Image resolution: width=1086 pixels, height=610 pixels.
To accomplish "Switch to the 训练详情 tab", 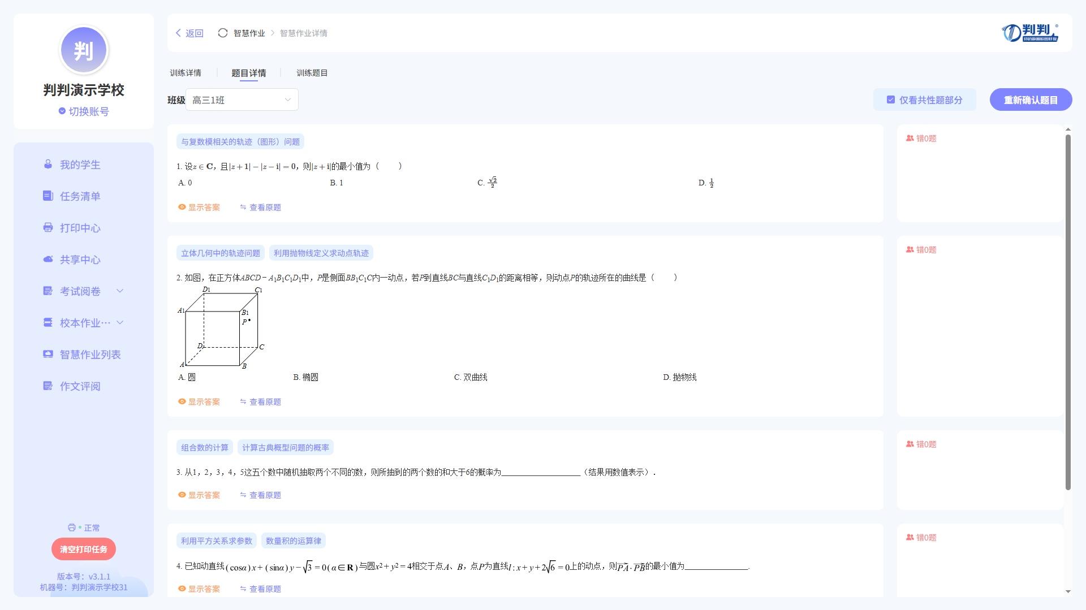I will click(x=186, y=73).
